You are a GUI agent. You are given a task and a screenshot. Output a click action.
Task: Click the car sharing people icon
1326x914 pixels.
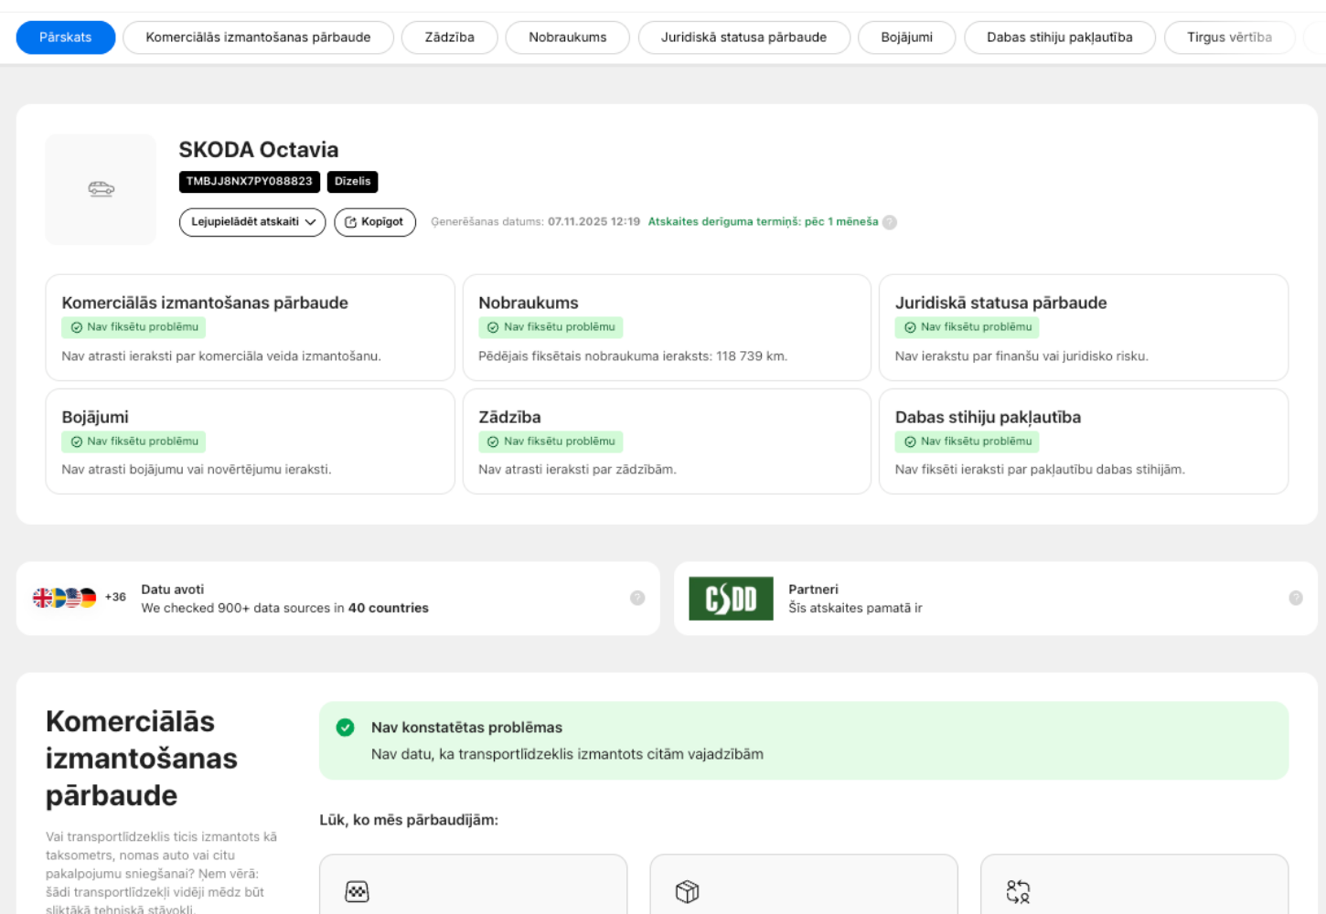click(x=1018, y=891)
